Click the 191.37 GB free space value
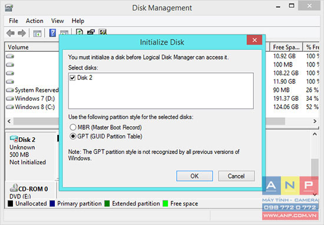The height and width of the screenshot is (225, 324). (286, 98)
